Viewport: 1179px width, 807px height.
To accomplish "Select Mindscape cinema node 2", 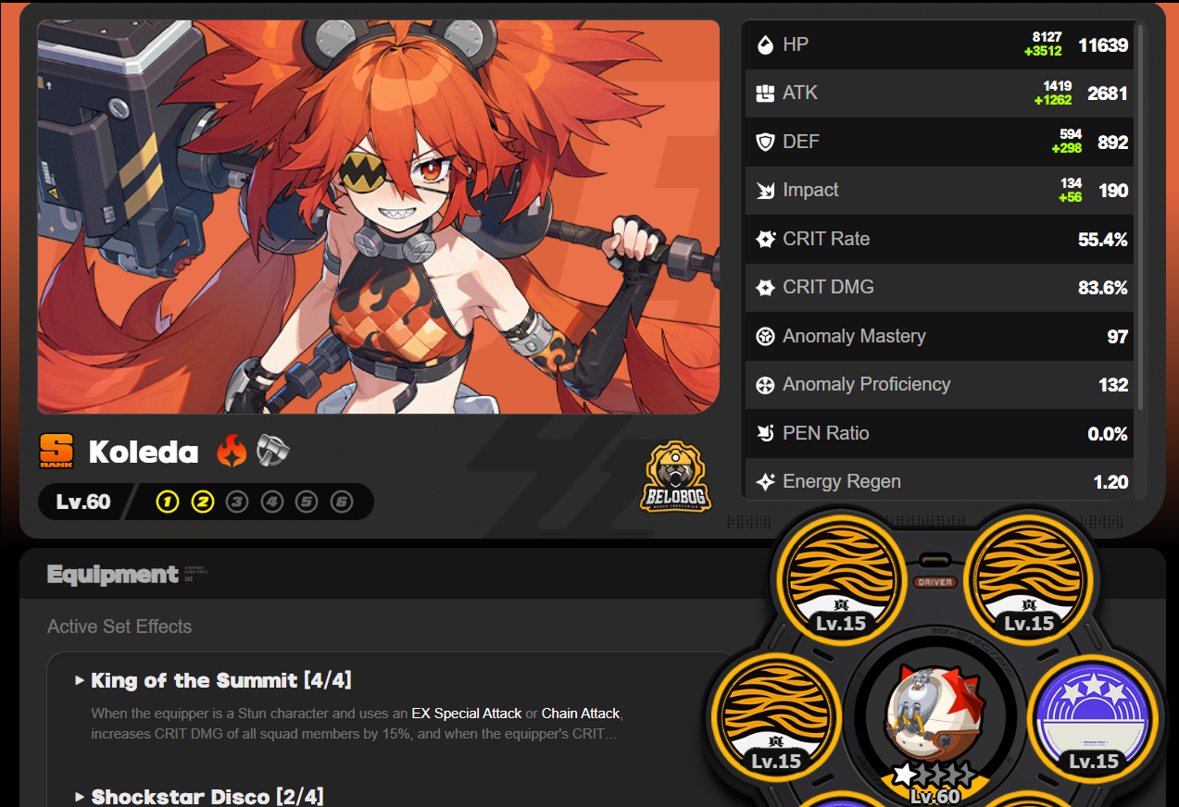I will [x=202, y=502].
